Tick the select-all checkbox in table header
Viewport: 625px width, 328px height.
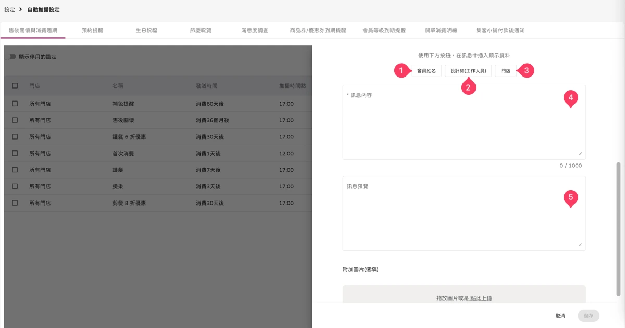click(x=15, y=85)
